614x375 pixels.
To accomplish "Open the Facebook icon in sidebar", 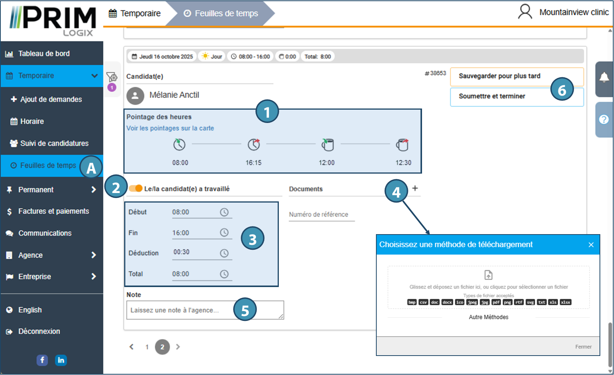I will (42, 360).
